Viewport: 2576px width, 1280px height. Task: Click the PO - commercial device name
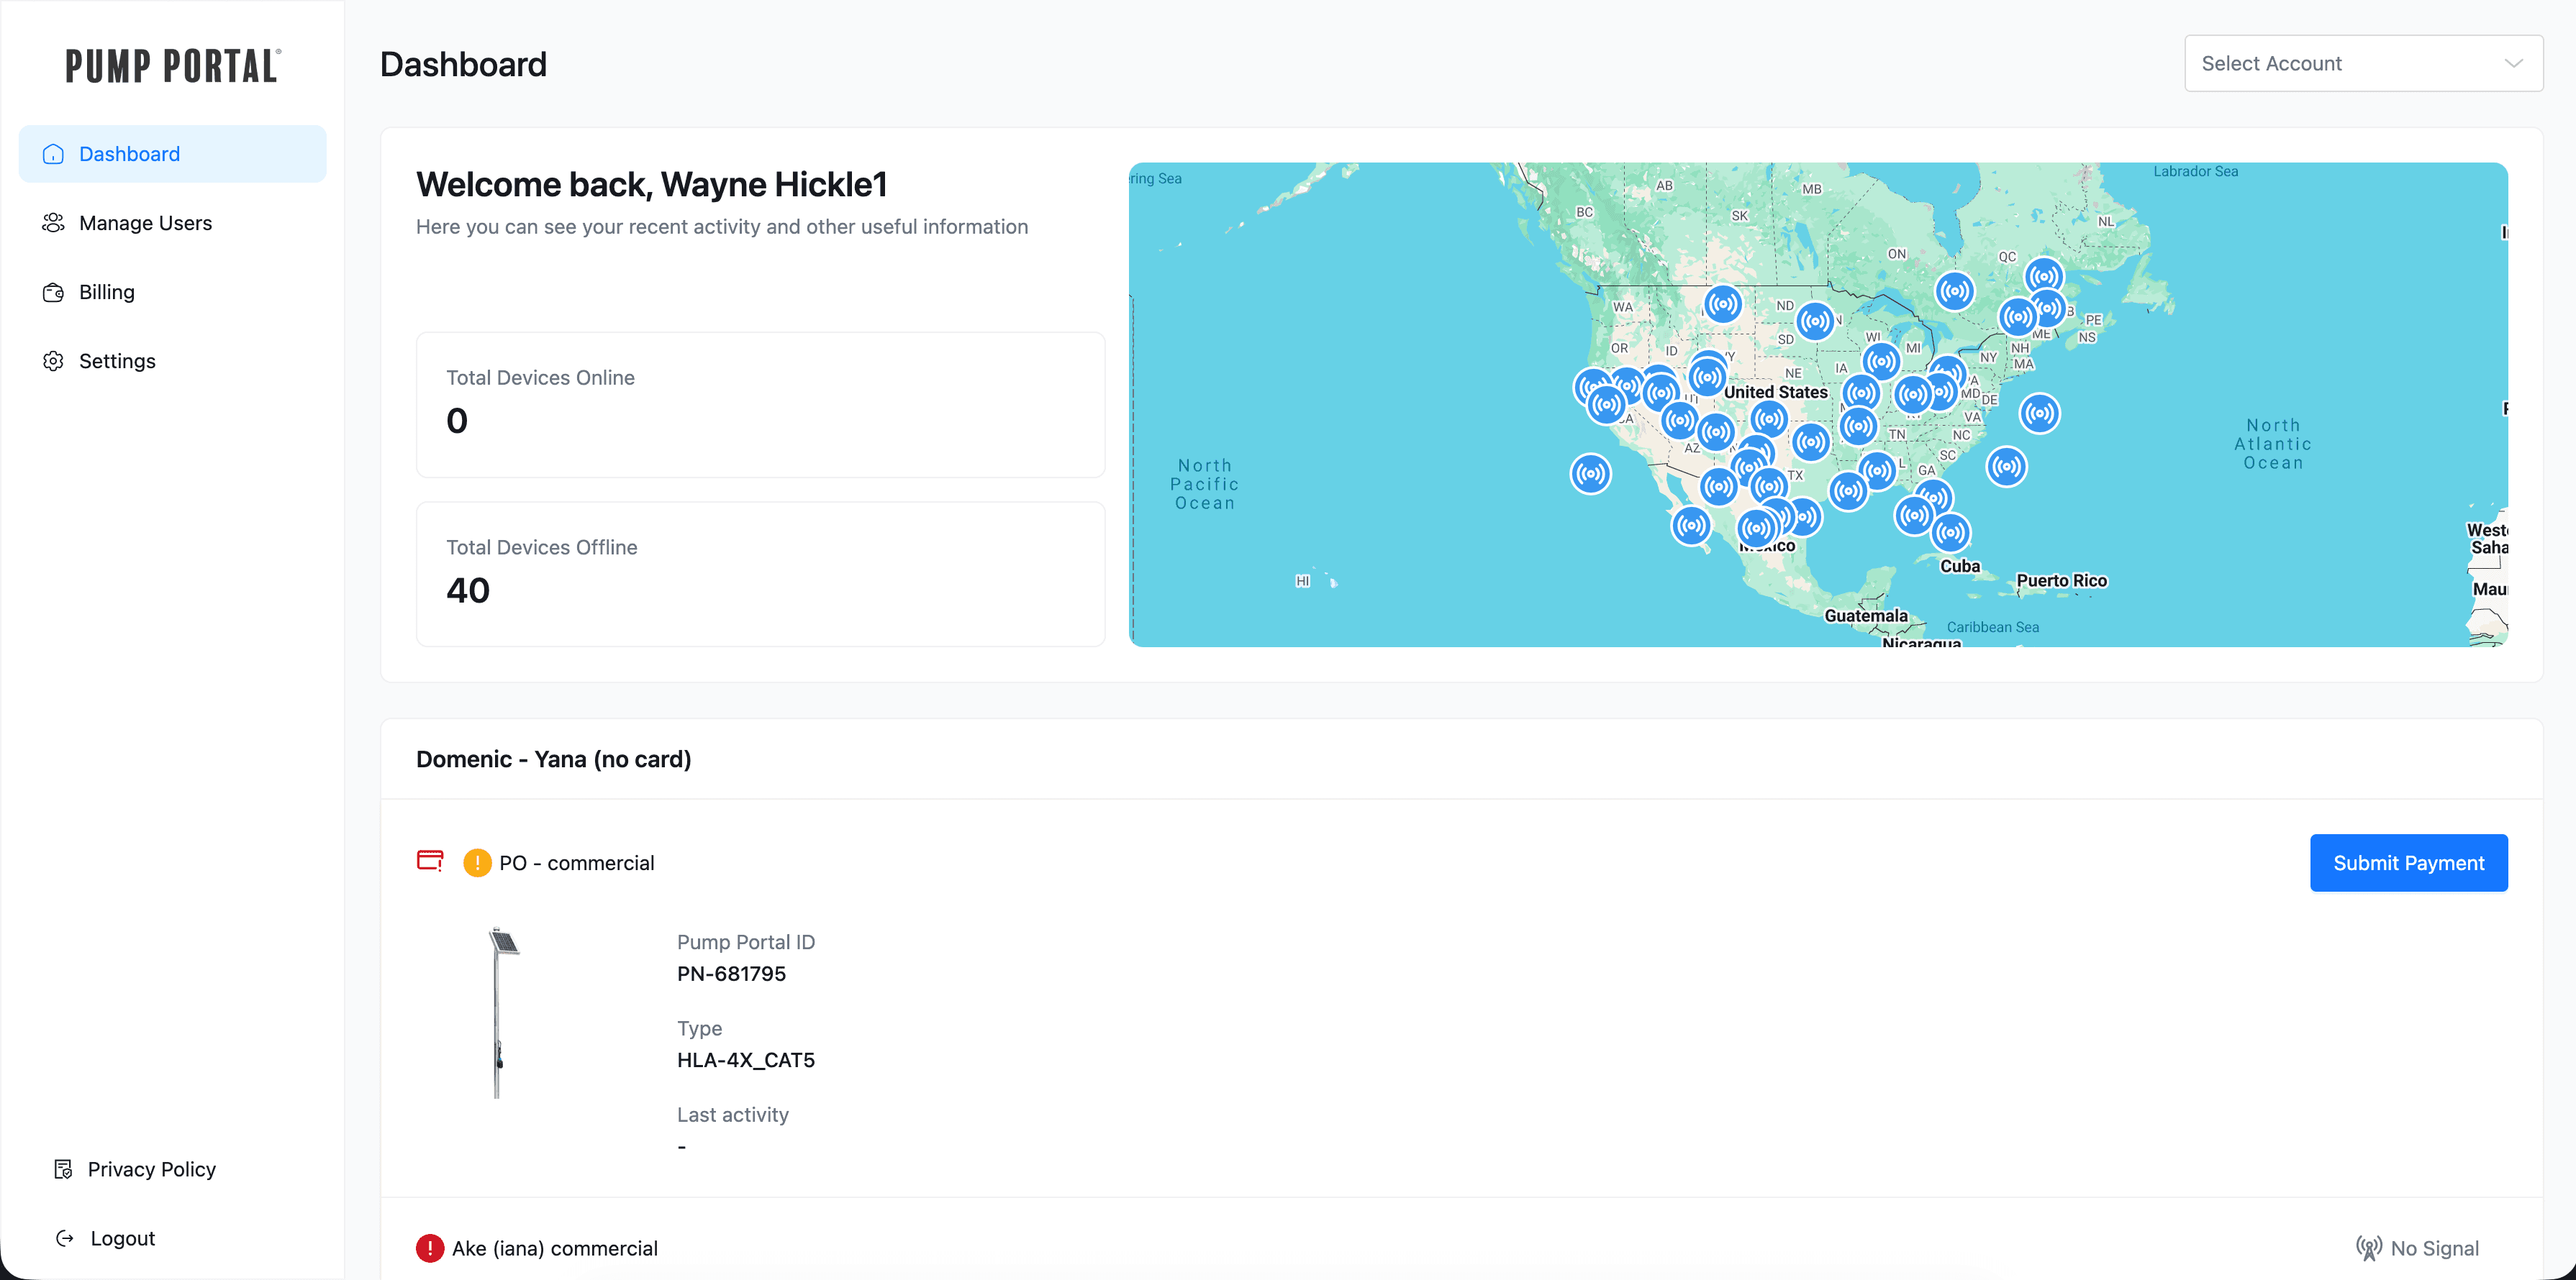(x=576, y=862)
